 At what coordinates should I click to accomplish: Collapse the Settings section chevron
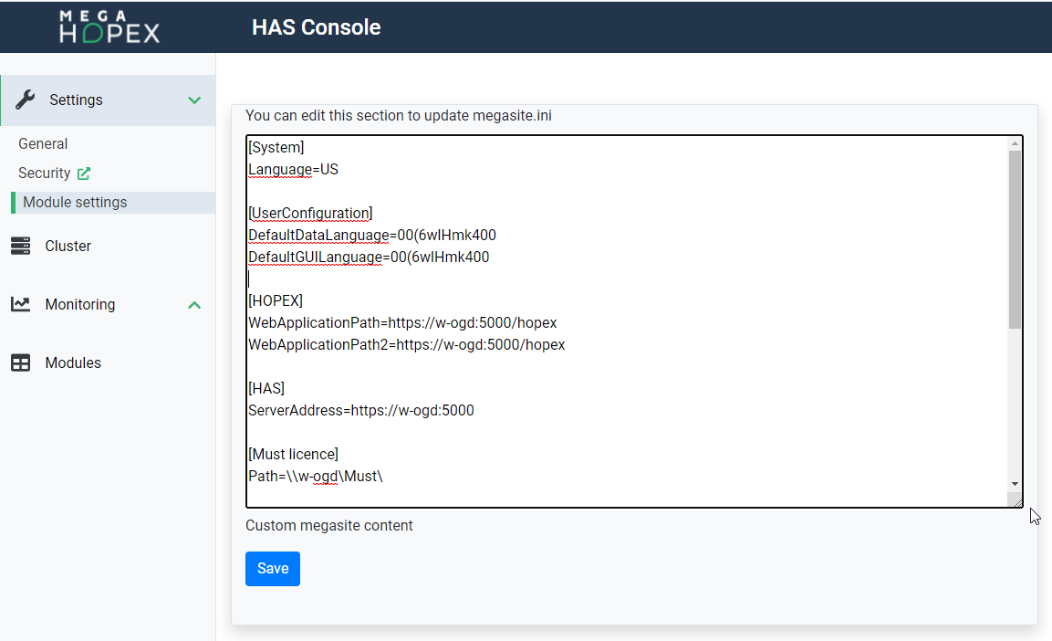(194, 100)
